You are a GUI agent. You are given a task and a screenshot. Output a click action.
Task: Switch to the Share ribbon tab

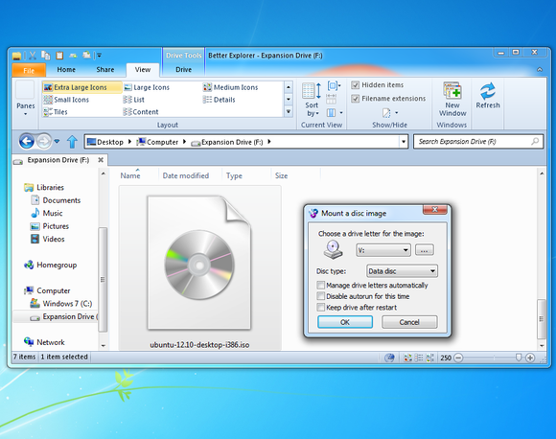[x=105, y=70]
